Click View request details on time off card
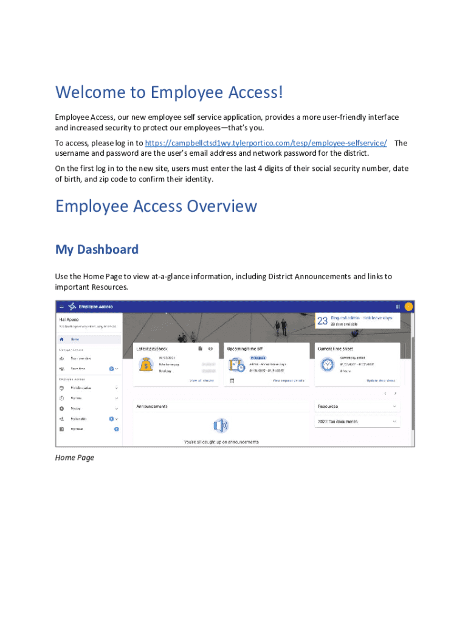Screen dimensions: 468x623 (288, 380)
